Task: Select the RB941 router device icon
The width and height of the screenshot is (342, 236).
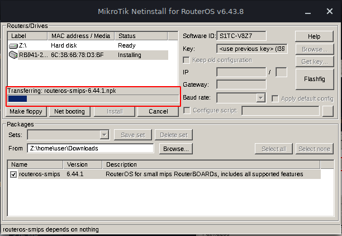Action: 13,55
